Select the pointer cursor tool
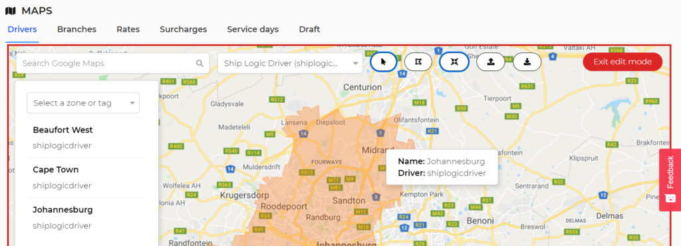The height and width of the screenshot is (246, 681). point(384,62)
